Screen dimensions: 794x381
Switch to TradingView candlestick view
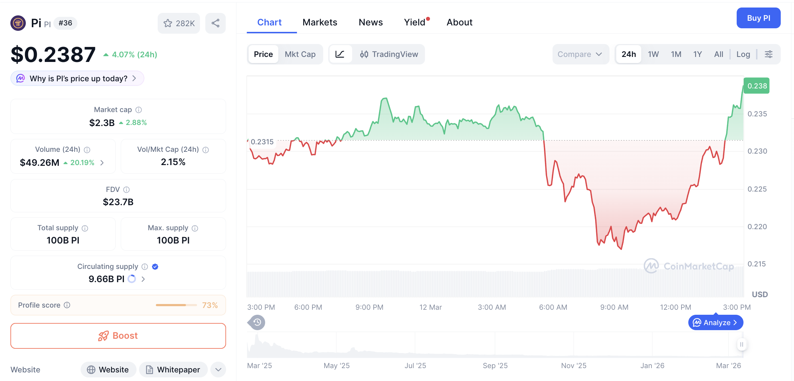click(x=389, y=54)
